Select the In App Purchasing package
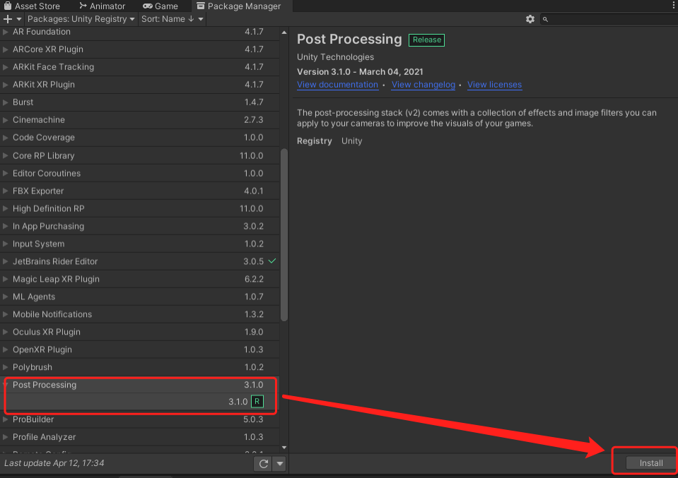The image size is (678, 478). [140, 226]
